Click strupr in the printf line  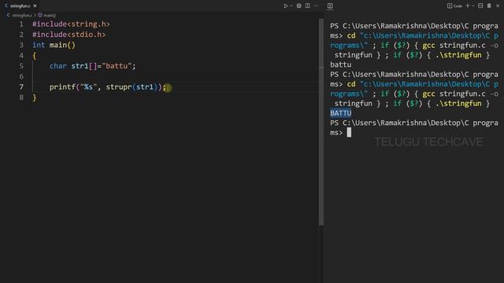119,87
